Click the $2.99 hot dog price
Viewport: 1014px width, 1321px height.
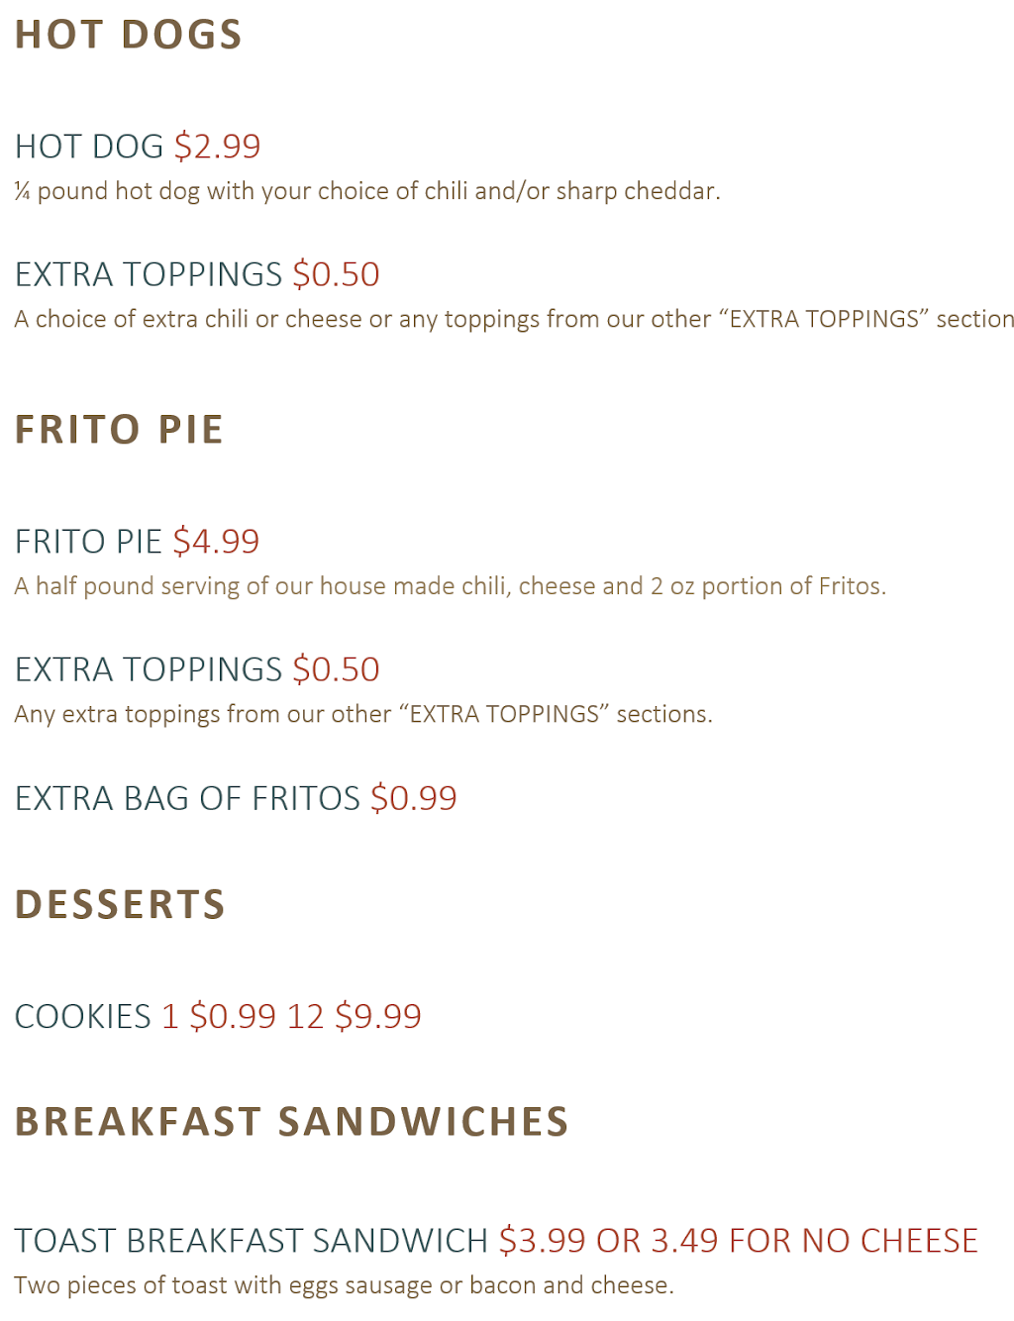pyautogui.click(x=217, y=147)
